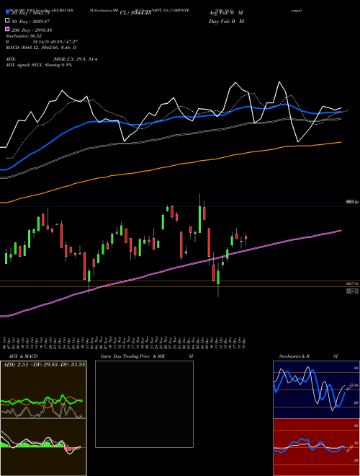The width and height of the screenshot is (360, 476).
Task: Click the 'Stochastics & R' panel title
Action: tap(294, 356)
